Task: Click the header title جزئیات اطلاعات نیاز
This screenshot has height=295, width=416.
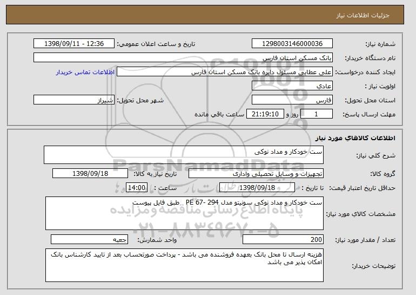Action: (363, 15)
